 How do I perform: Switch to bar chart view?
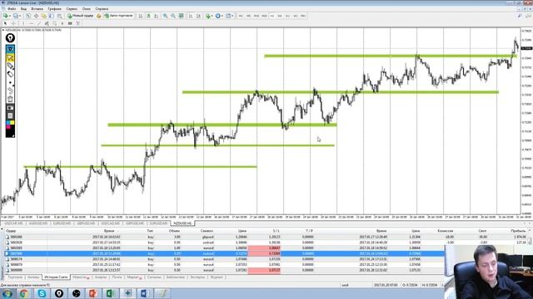pos(140,16)
